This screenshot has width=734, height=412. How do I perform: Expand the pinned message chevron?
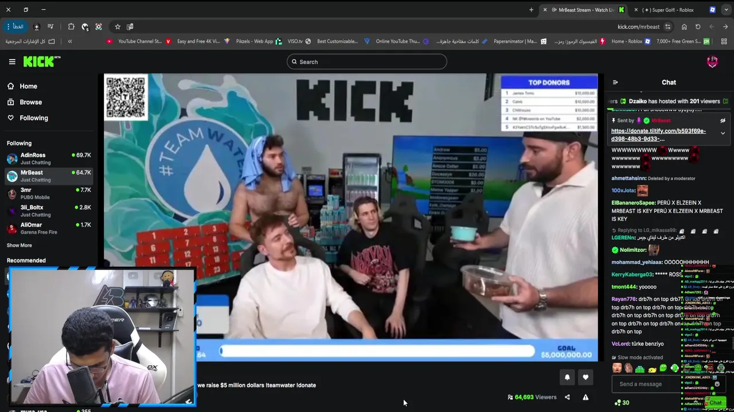pyautogui.click(x=723, y=133)
